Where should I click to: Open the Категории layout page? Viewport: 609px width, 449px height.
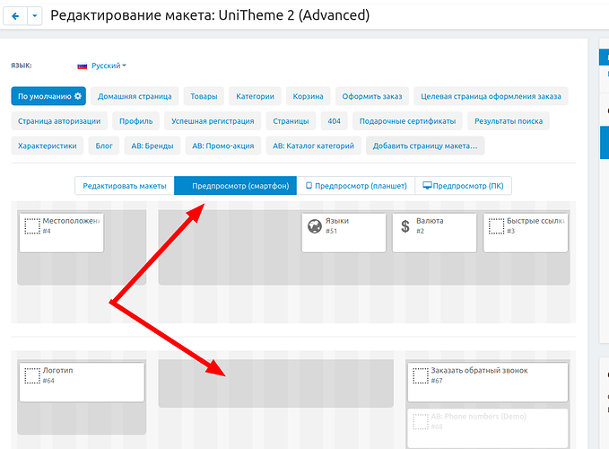tap(256, 96)
